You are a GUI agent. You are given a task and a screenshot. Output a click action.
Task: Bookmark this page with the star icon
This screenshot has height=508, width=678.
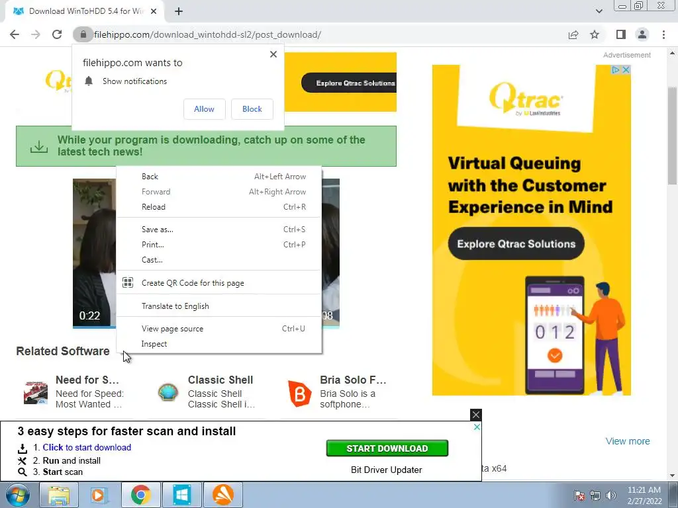pyautogui.click(x=595, y=34)
